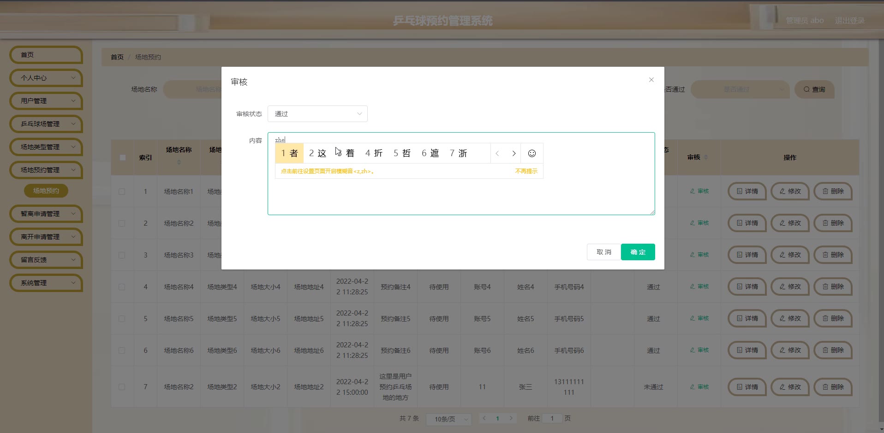
Task: Check the checkbox for row 3
Action: [122, 255]
